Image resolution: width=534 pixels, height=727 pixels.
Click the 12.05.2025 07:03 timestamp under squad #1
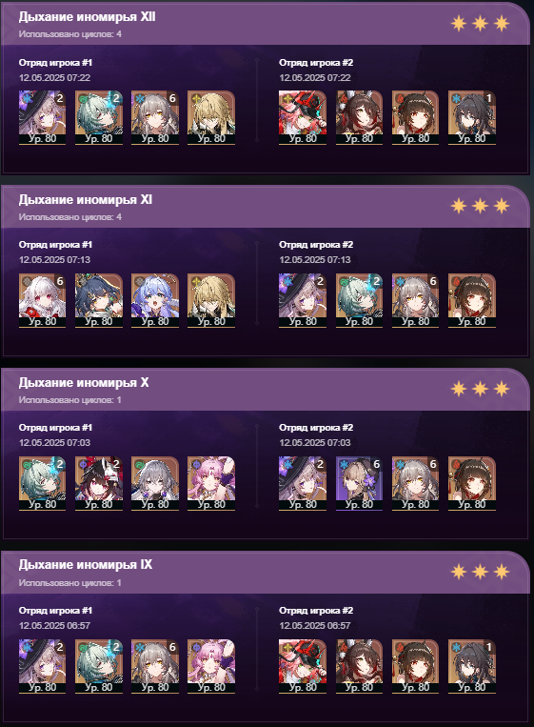(x=54, y=442)
